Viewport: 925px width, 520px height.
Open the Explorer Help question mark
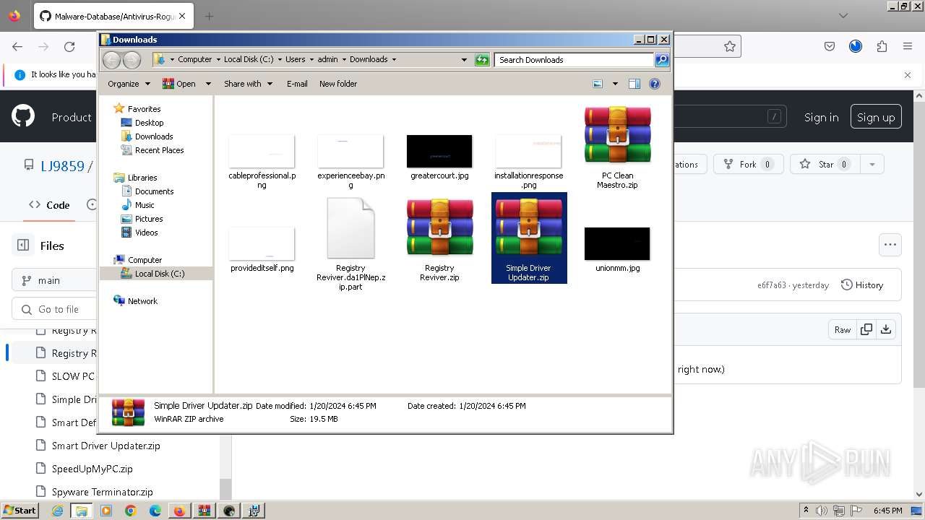(x=655, y=84)
